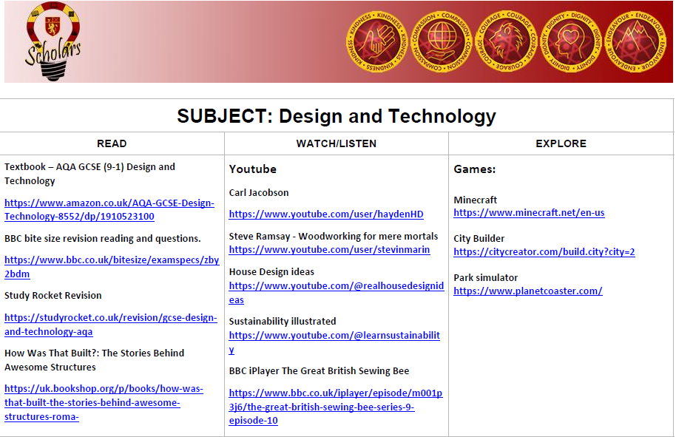Click the EXPLORE column header
Viewport: 676px width, 437px height.
click(x=561, y=143)
